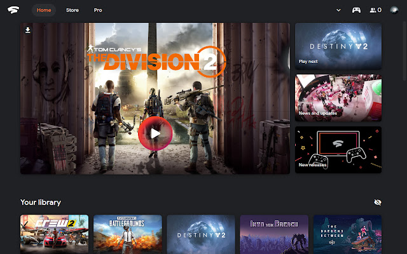The image size is (407, 254).
Task: Click the page scrollbar on right edge
Action: click(404, 52)
